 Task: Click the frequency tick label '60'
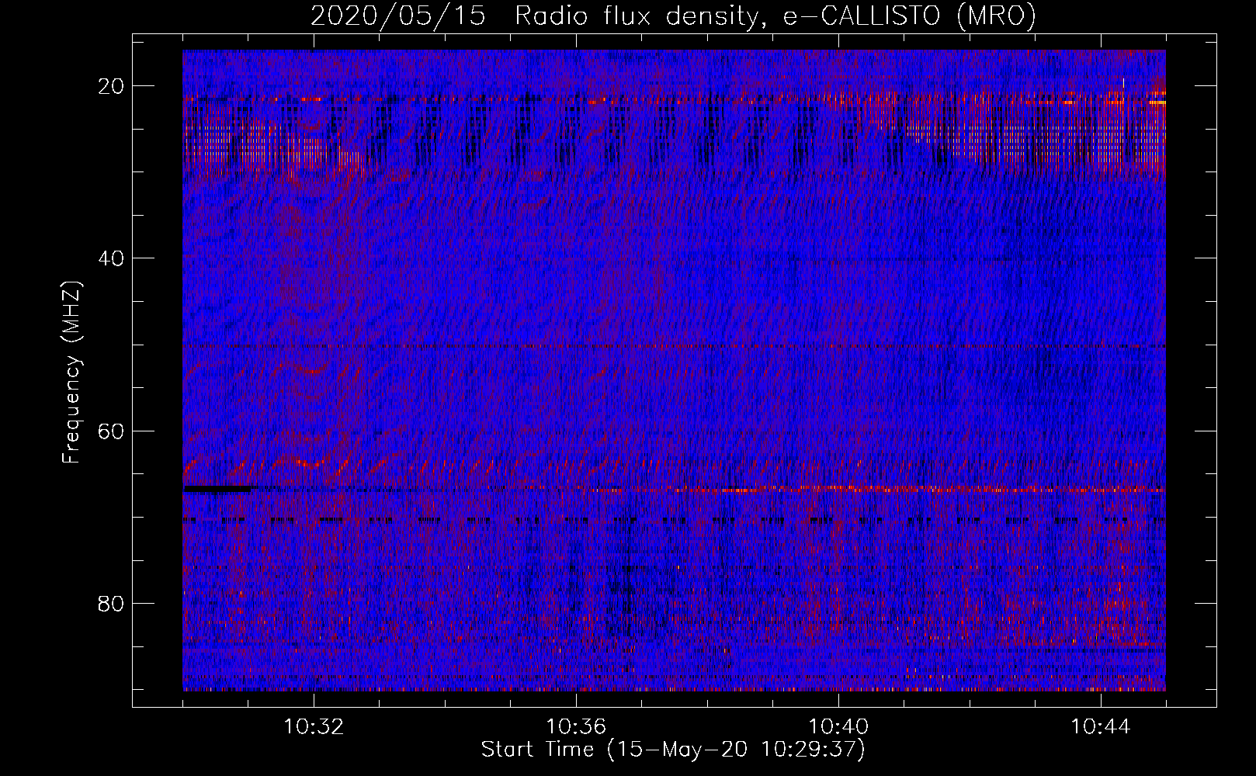coord(111,431)
